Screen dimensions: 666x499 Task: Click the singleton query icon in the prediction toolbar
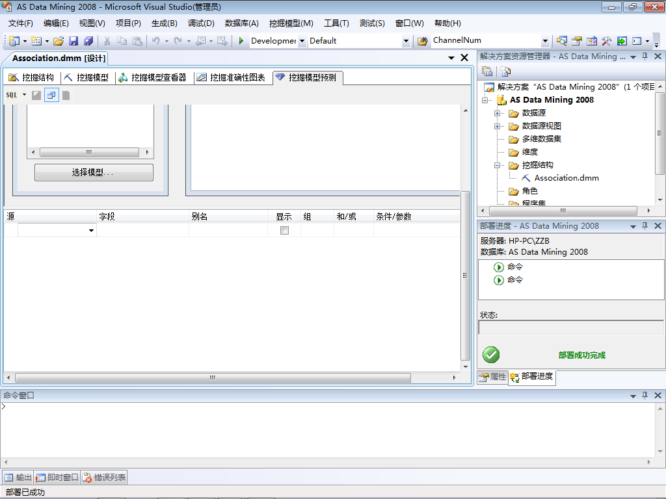(51, 95)
